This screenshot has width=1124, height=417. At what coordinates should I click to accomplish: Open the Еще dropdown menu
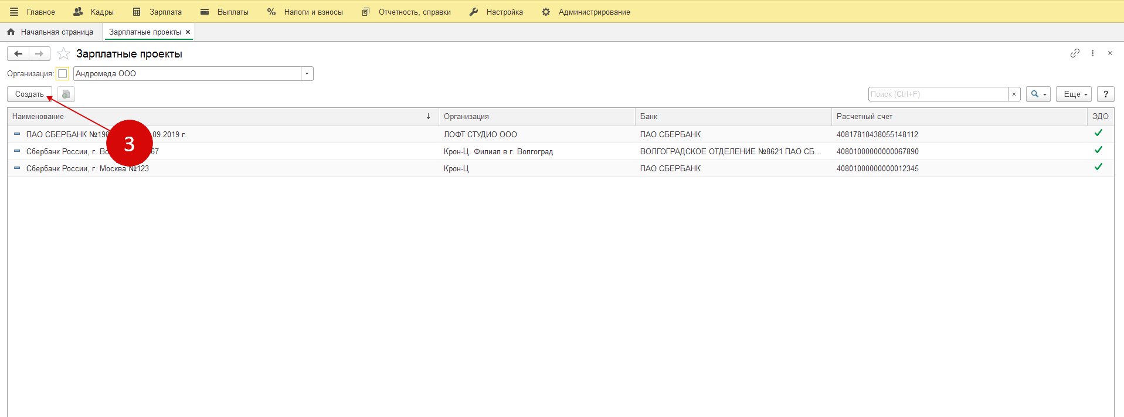[1073, 94]
